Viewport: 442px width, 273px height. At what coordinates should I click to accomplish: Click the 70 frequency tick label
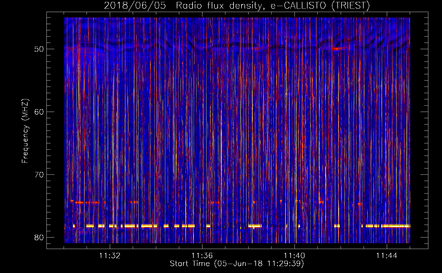(39, 175)
